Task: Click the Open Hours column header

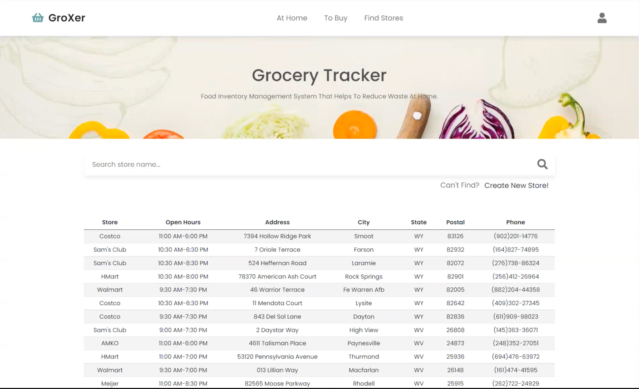Action: pyautogui.click(x=183, y=222)
